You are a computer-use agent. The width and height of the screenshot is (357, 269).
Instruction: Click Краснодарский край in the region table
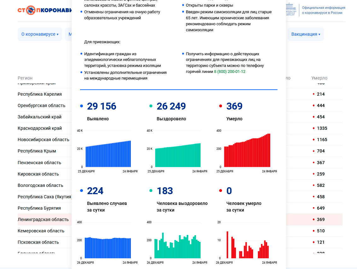pos(40,128)
